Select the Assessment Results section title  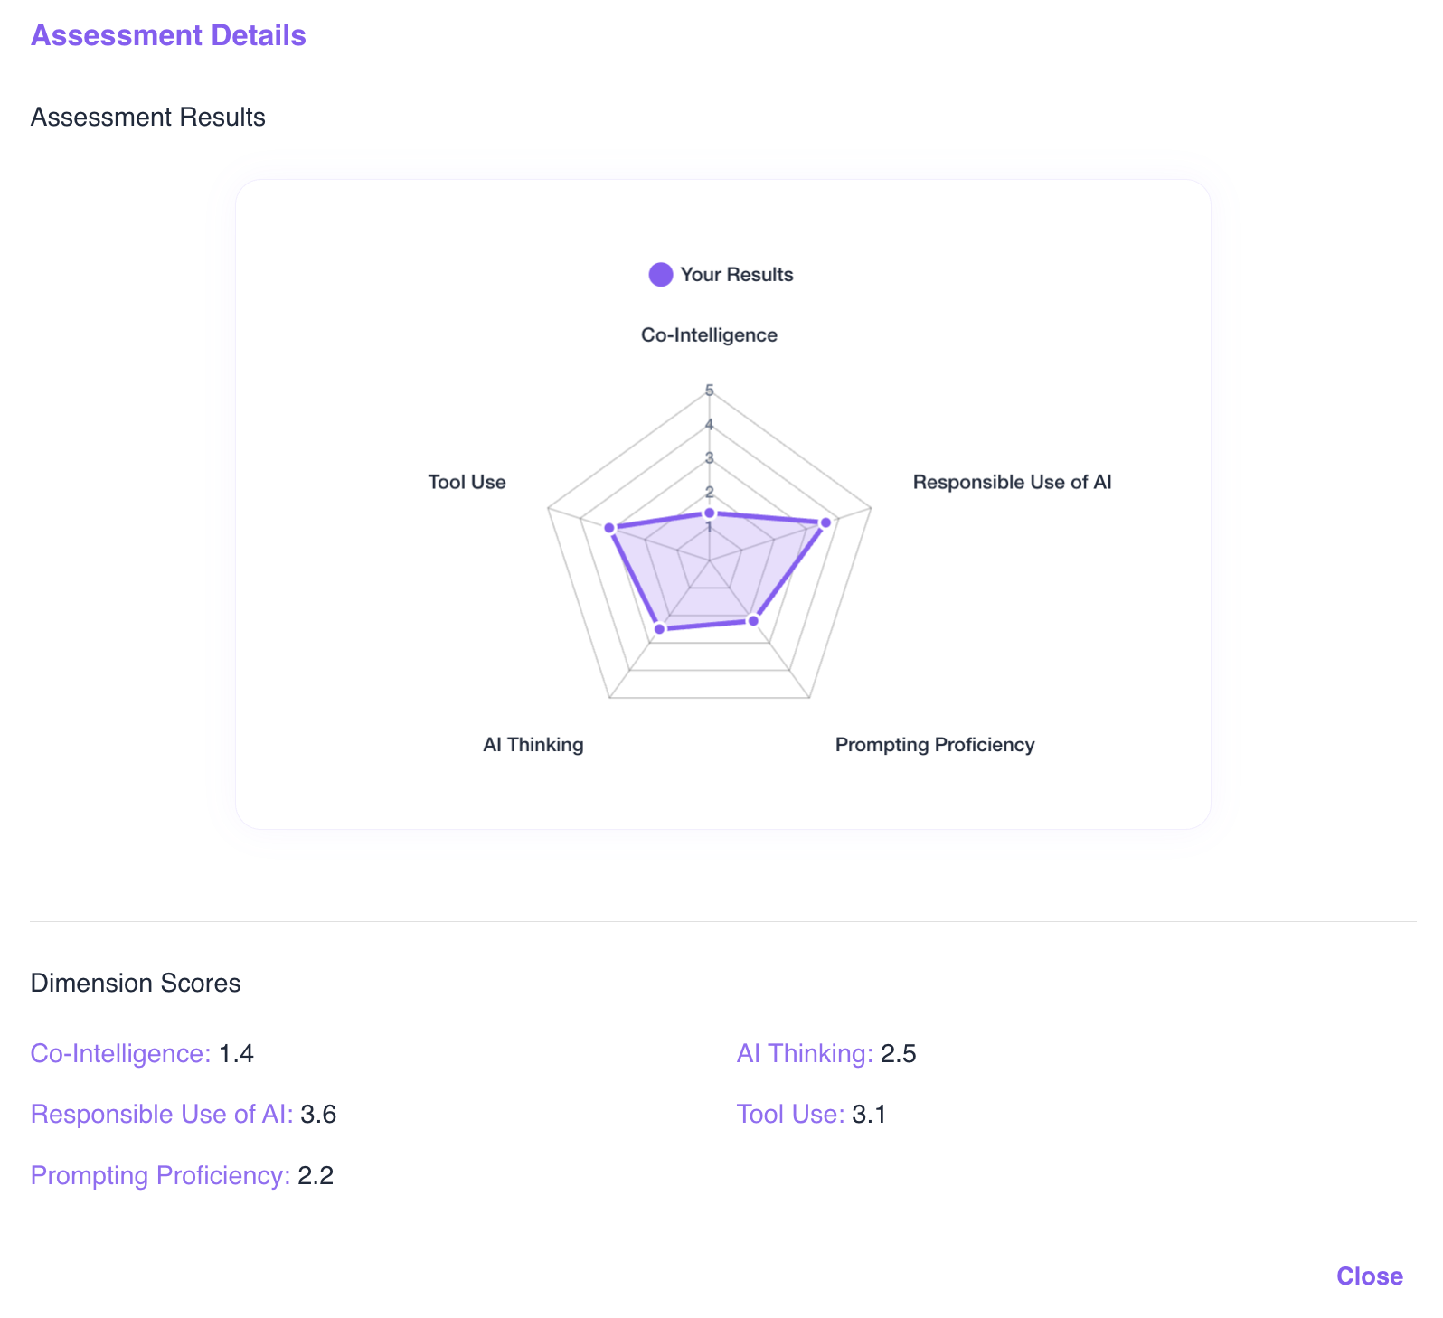(148, 117)
